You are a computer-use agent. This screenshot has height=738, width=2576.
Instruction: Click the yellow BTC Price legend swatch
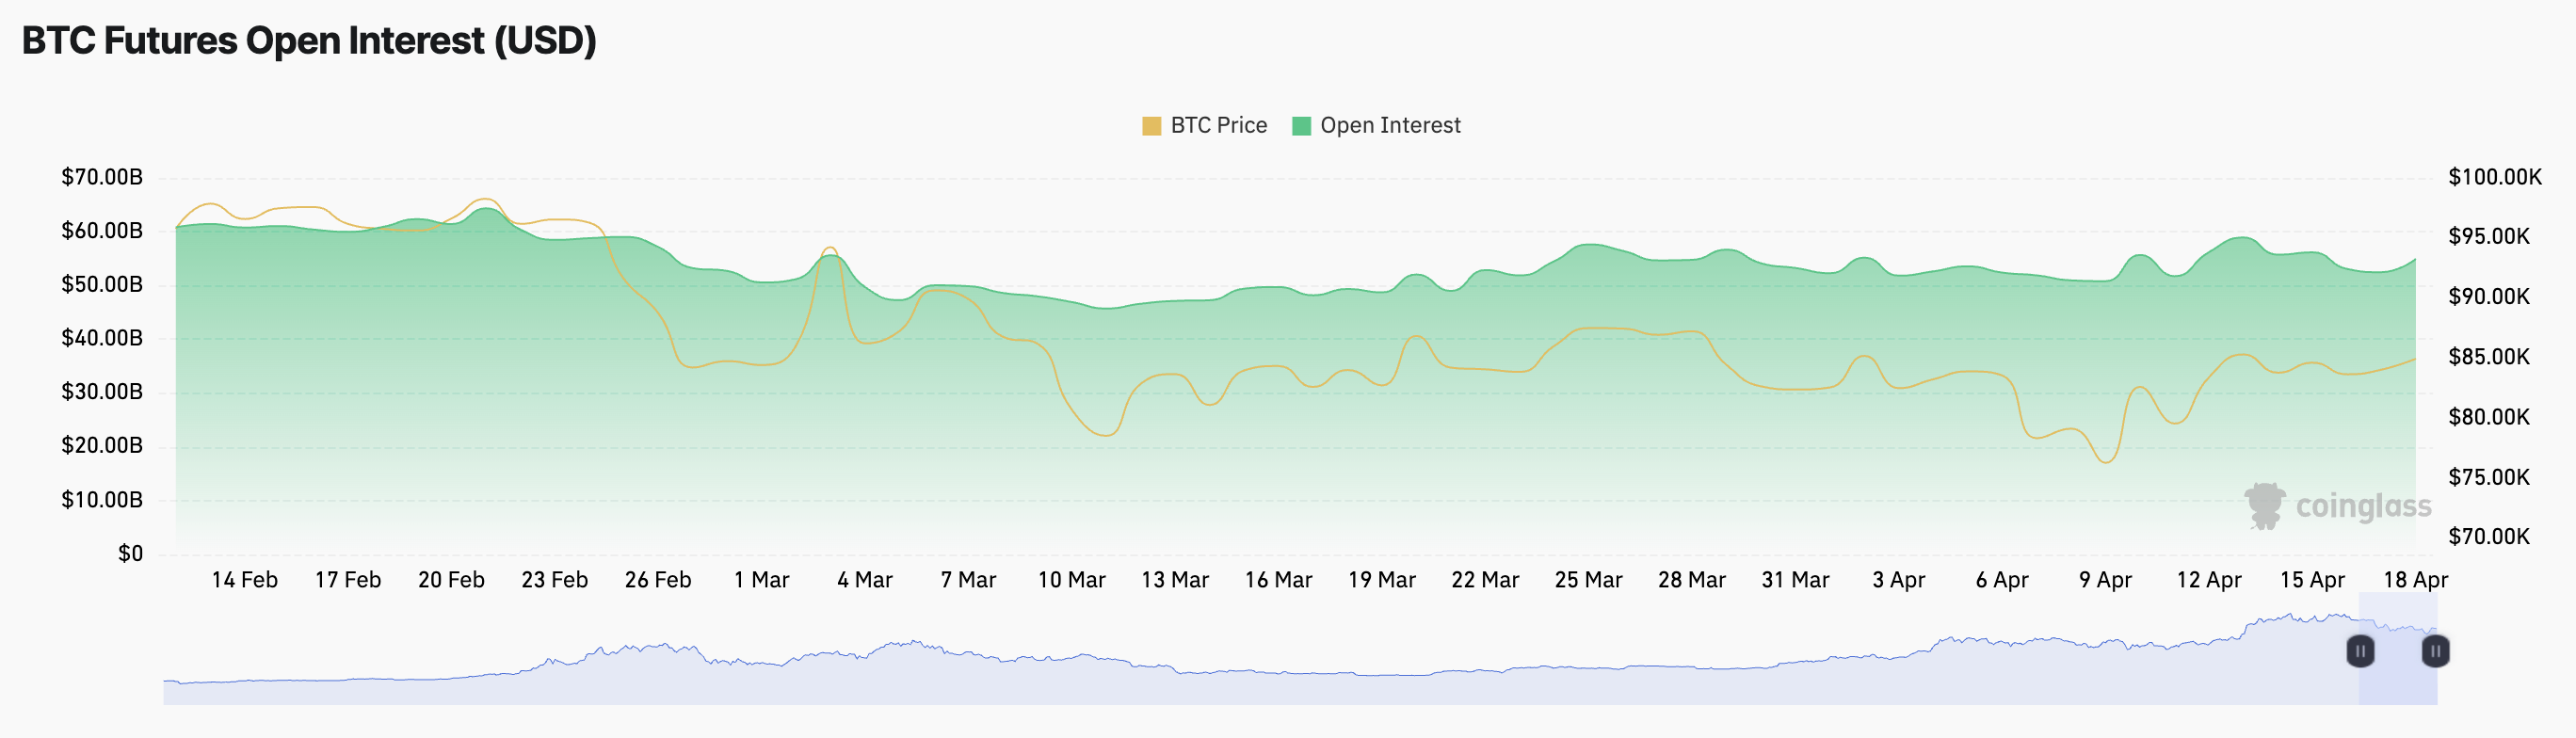coord(1151,126)
